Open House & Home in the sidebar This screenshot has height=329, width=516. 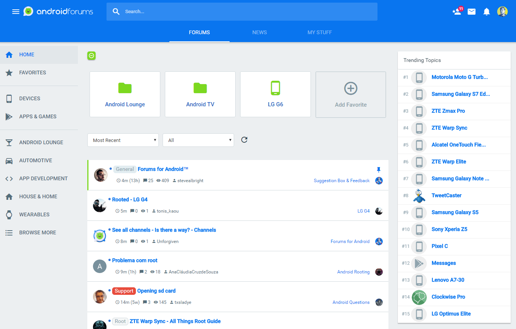(x=39, y=196)
